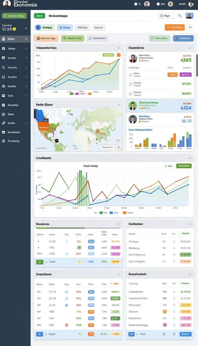Click the comment box icon on the map
This screenshot has height=346, width=198.
pyautogui.click(x=118, y=141)
